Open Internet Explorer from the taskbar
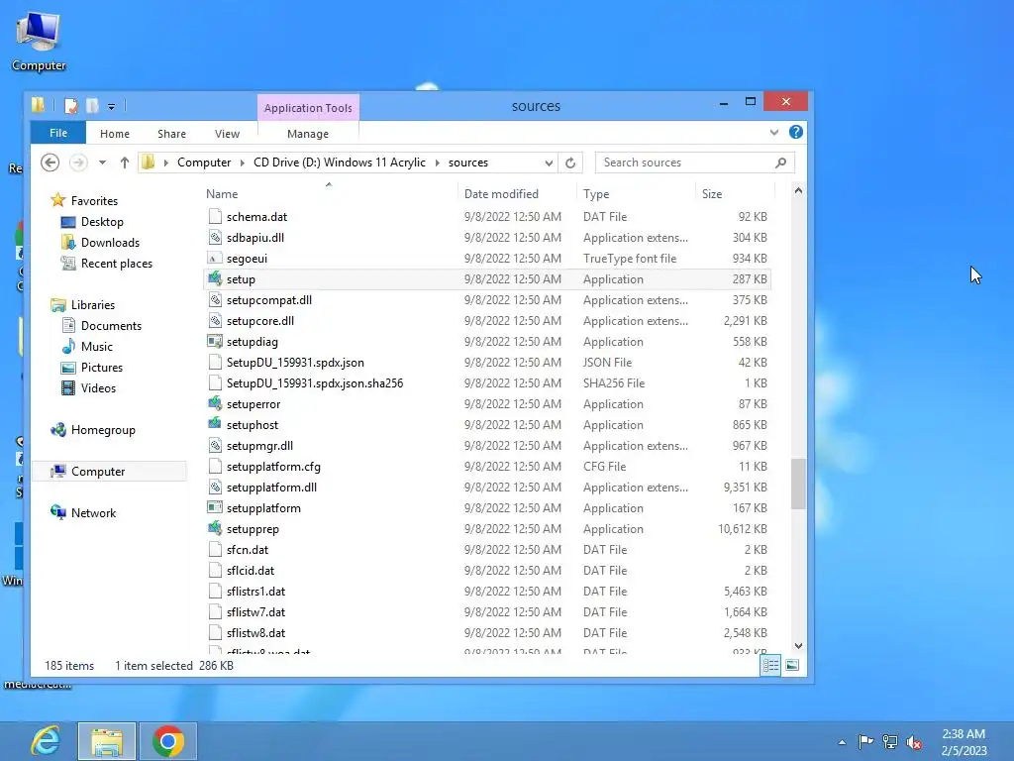This screenshot has height=761, width=1014. (46, 741)
